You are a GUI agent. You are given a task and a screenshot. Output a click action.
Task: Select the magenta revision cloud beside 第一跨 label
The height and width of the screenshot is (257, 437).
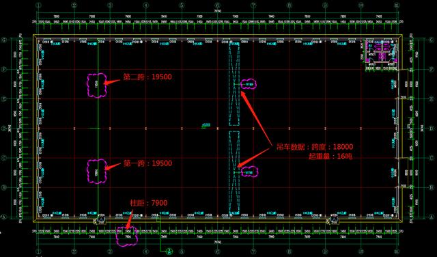pos(97,172)
